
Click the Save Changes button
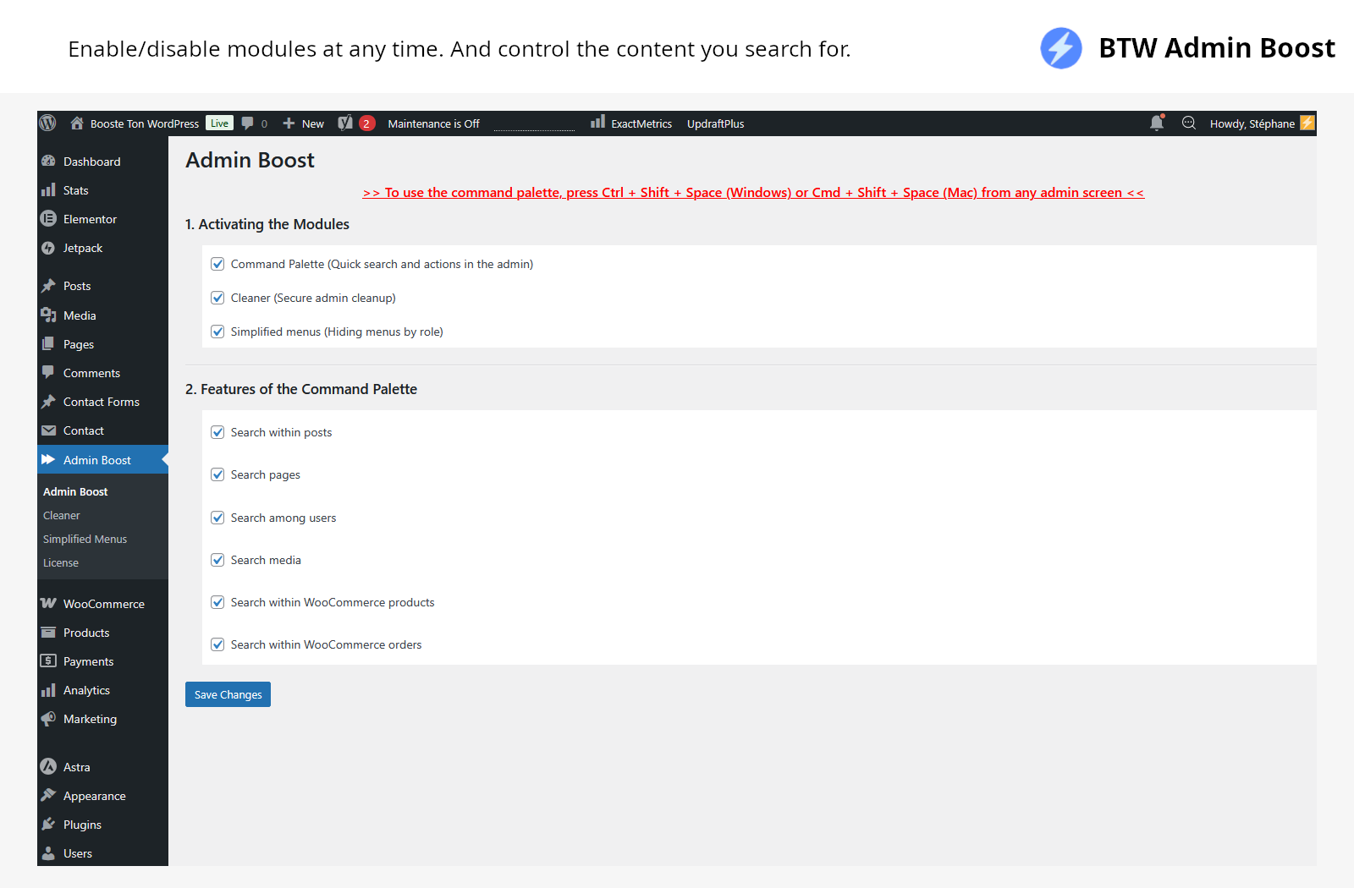click(228, 694)
